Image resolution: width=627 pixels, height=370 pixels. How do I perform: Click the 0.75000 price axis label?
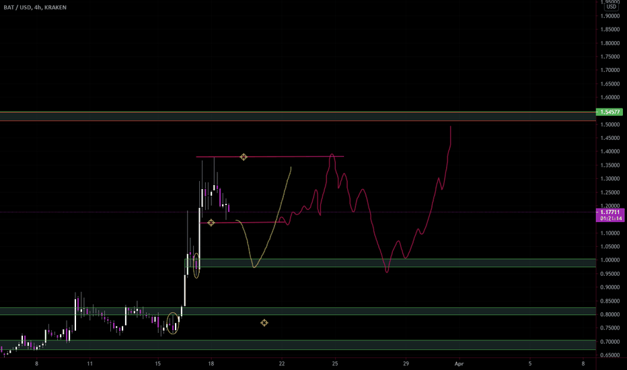pyautogui.click(x=610, y=328)
